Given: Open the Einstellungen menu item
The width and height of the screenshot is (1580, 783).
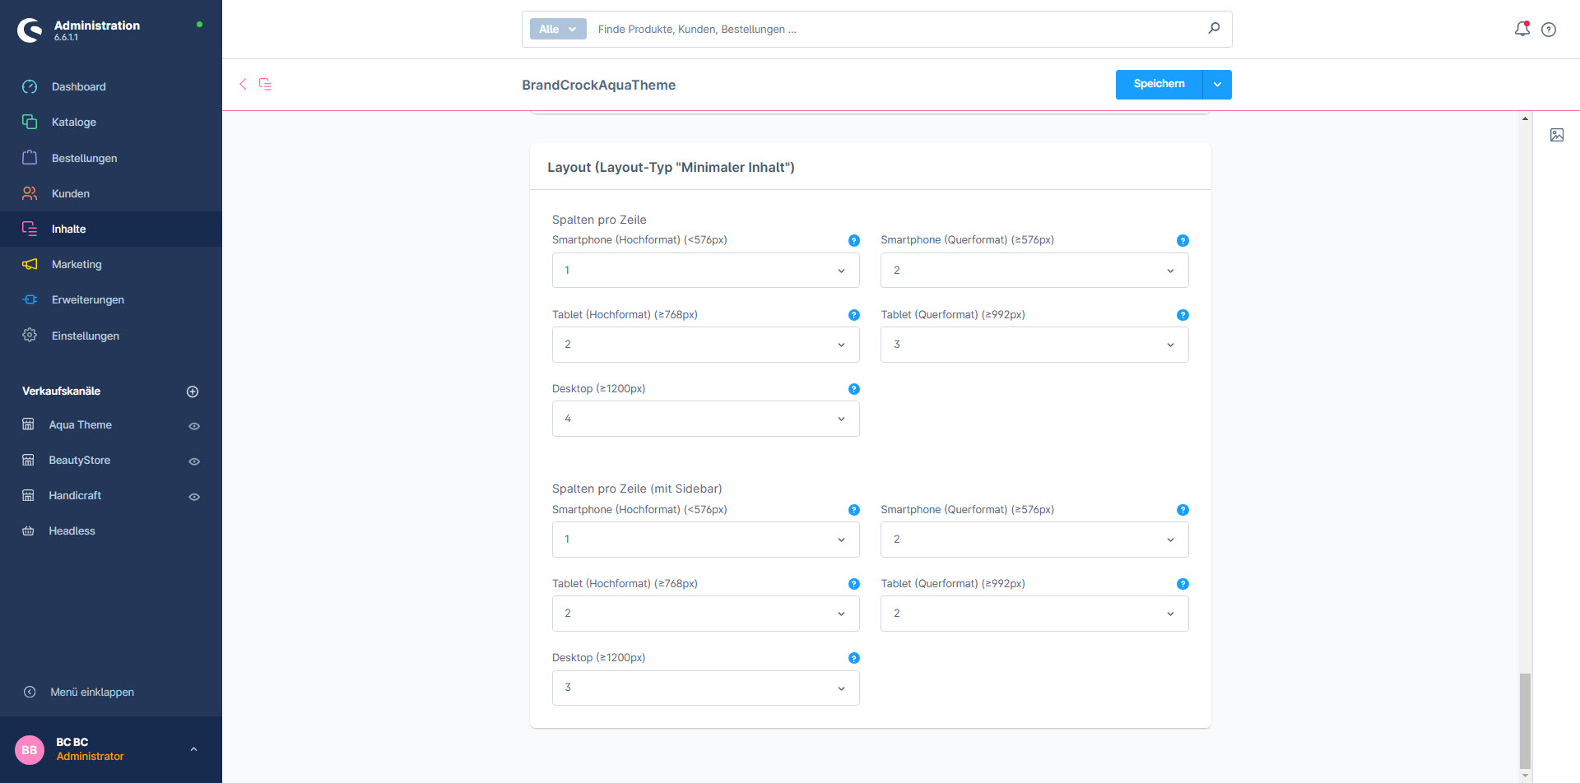Looking at the screenshot, I should tap(86, 336).
